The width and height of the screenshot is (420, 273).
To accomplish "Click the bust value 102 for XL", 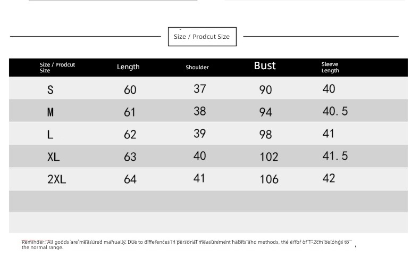I will pos(269,157).
